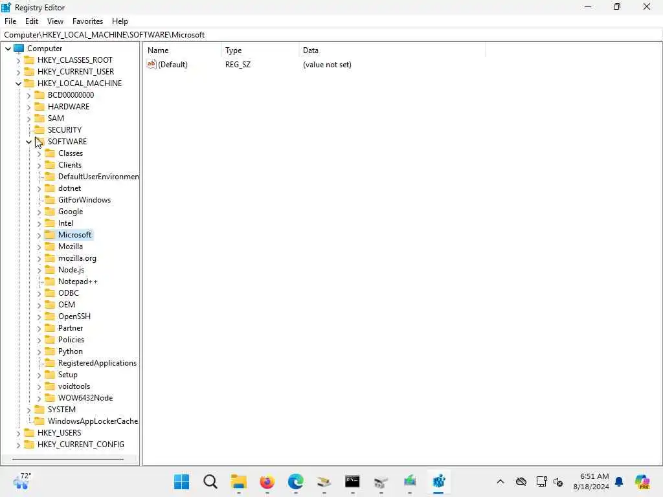Screen dimensions: 663x497
Task: Expand HKEY_CURRENT_CONFIG hive
Action: (18, 445)
